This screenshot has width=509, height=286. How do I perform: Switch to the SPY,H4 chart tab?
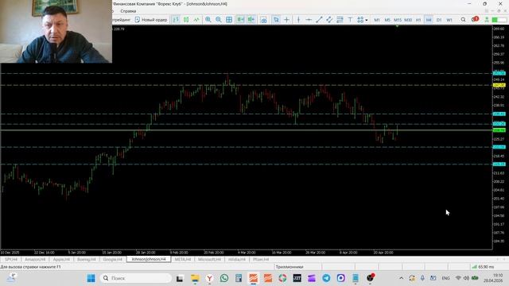11,260
